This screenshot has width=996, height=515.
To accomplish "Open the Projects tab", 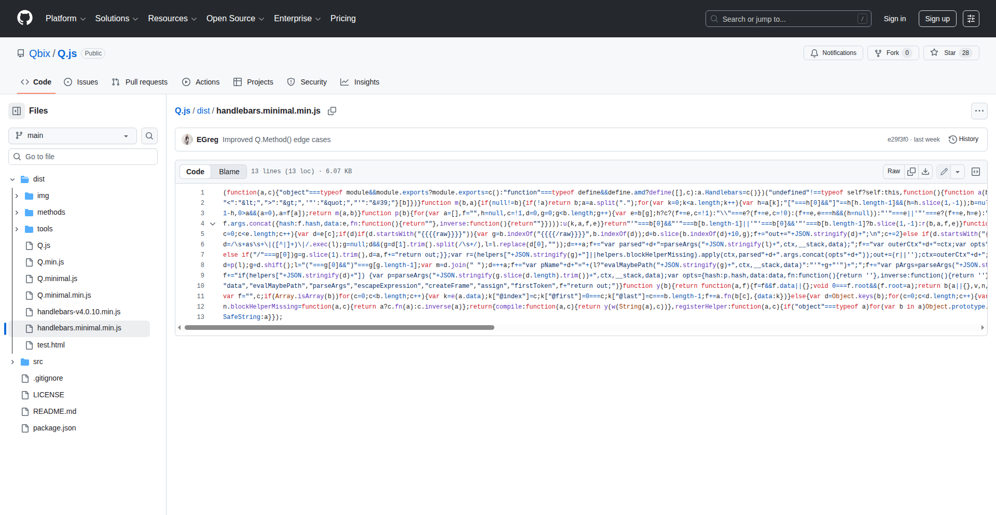I will (x=253, y=82).
